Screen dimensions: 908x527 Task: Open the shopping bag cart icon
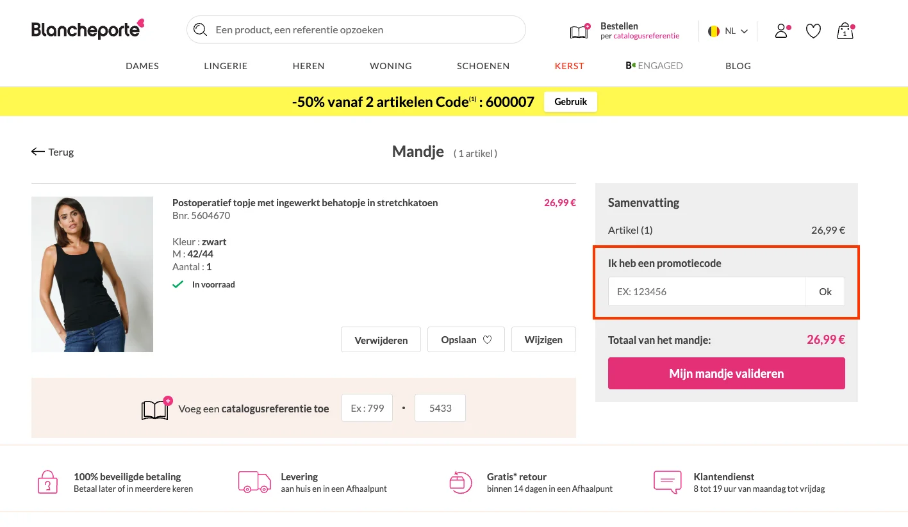[x=844, y=31]
